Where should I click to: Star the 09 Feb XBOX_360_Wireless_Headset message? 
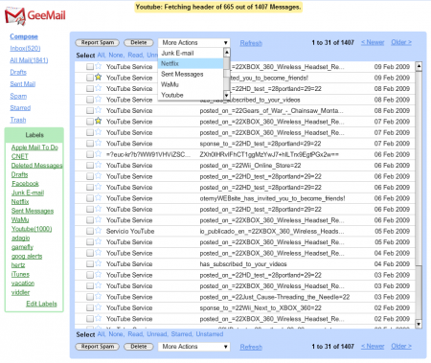click(x=99, y=66)
